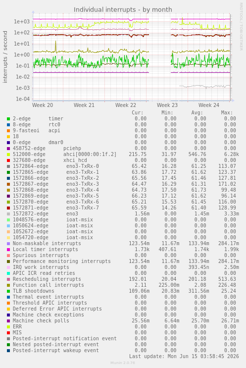Viewport: 246px width, 368px height.
Task: Click the lavender swatch for Non-maskable interrupts
Action: (8, 244)
